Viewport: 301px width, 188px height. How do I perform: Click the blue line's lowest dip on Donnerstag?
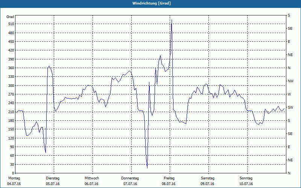point(147,168)
